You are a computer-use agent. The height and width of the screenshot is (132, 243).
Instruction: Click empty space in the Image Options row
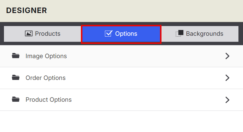[146, 56]
